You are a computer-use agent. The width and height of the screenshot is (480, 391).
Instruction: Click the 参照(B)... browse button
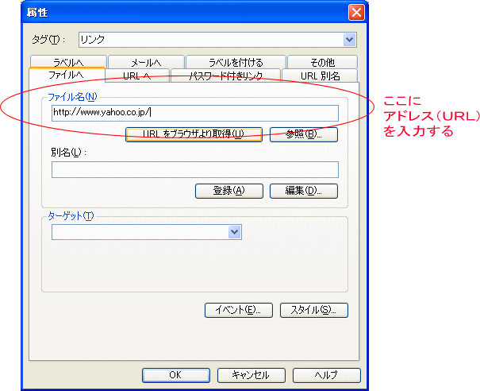click(304, 134)
